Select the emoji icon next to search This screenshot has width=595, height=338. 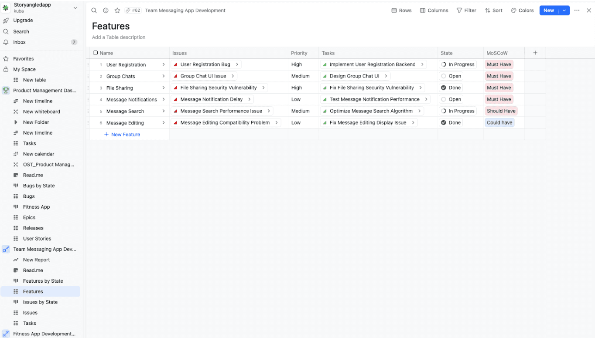tap(106, 10)
